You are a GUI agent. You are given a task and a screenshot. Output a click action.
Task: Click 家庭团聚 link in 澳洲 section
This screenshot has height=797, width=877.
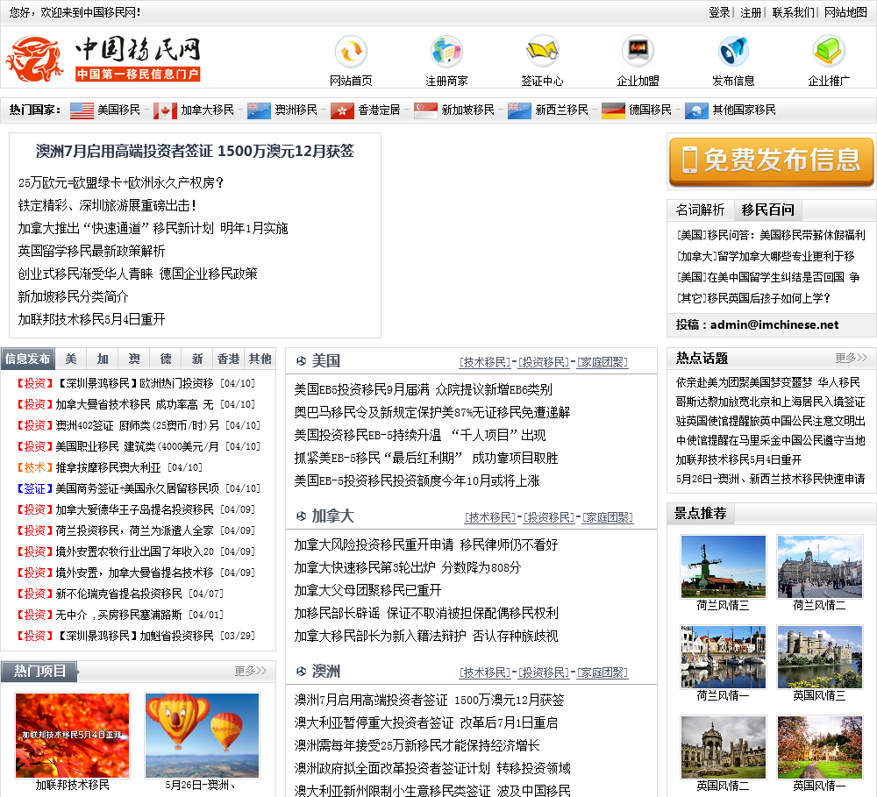coord(602,672)
